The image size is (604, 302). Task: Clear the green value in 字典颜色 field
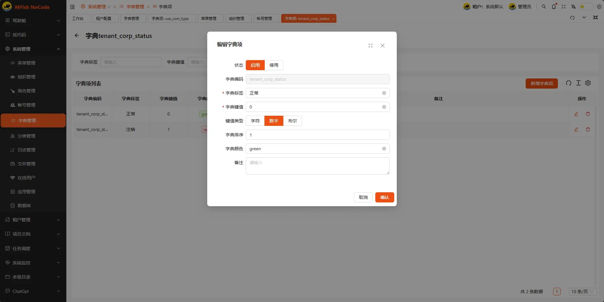[x=384, y=149]
